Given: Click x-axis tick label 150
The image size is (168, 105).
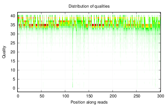Looking at the screenshot, I should pyautogui.click(x=89, y=96).
